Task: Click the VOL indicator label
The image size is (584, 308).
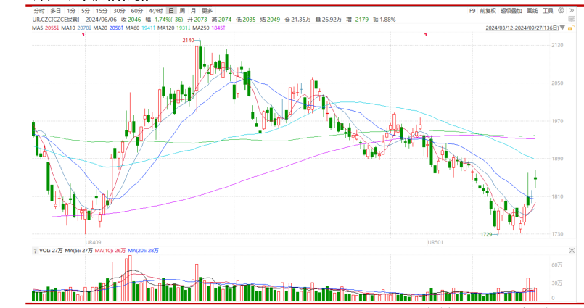Action: [x=44, y=250]
